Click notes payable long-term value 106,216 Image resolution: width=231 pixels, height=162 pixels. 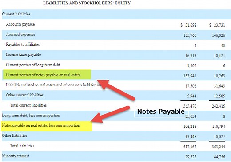(190, 127)
